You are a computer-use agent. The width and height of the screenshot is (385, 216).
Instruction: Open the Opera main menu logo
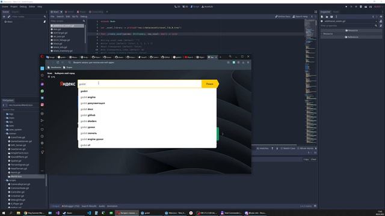[42, 56]
